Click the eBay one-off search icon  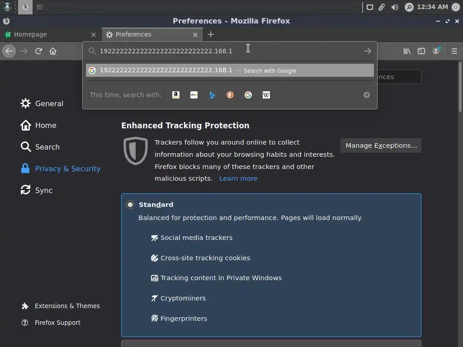[194, 95]
